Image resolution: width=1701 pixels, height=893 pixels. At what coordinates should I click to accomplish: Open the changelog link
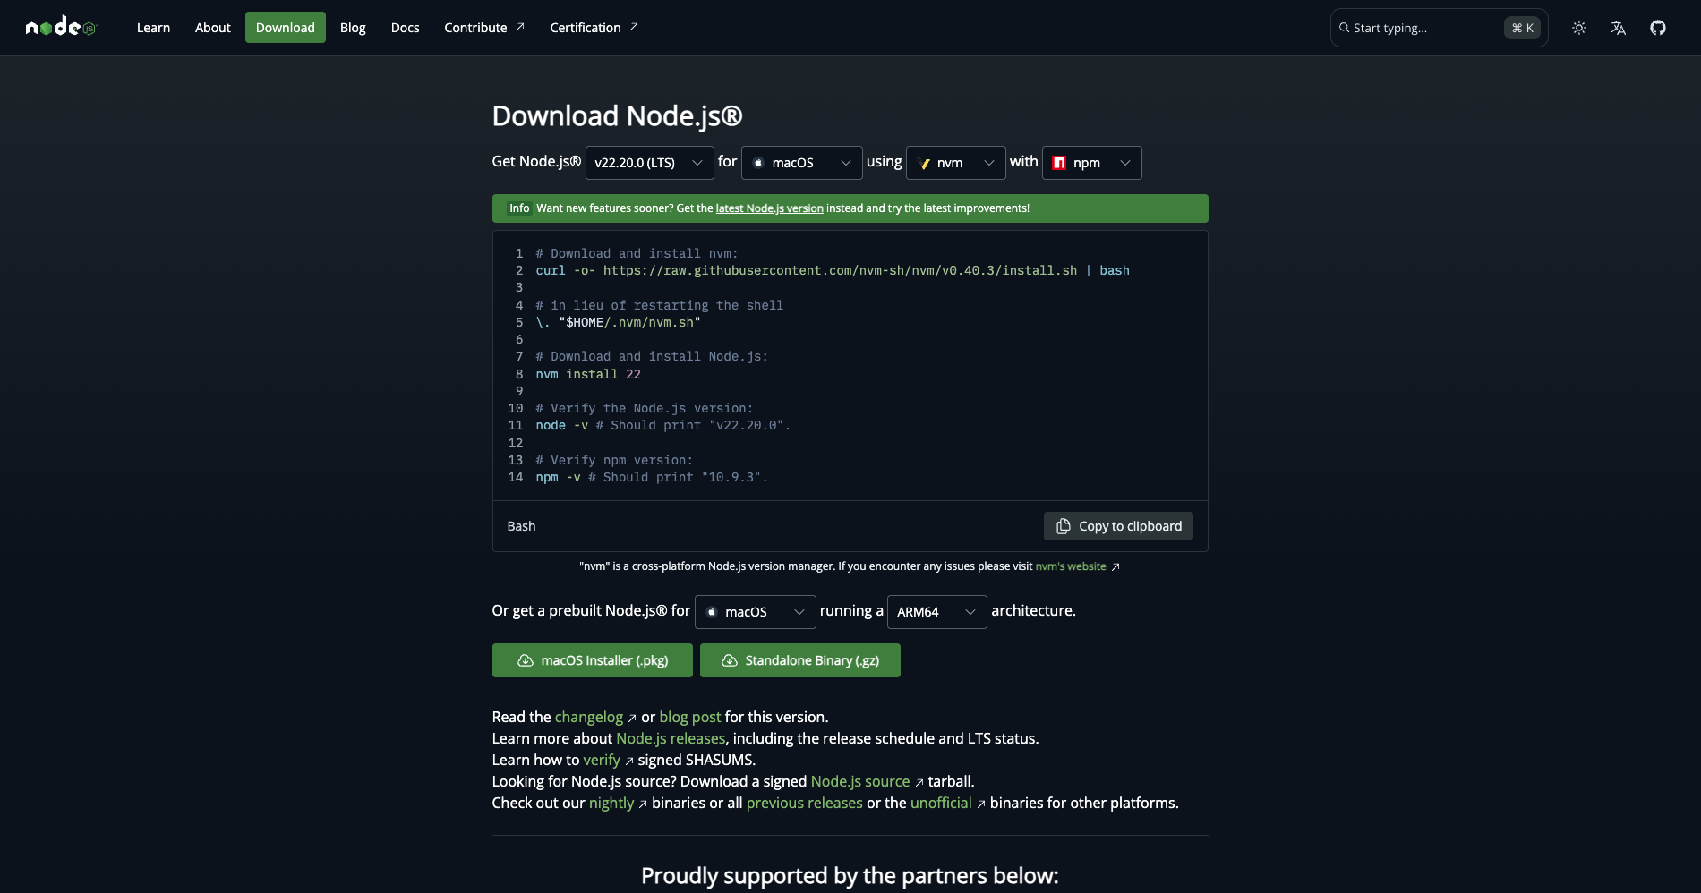point(588,717)
